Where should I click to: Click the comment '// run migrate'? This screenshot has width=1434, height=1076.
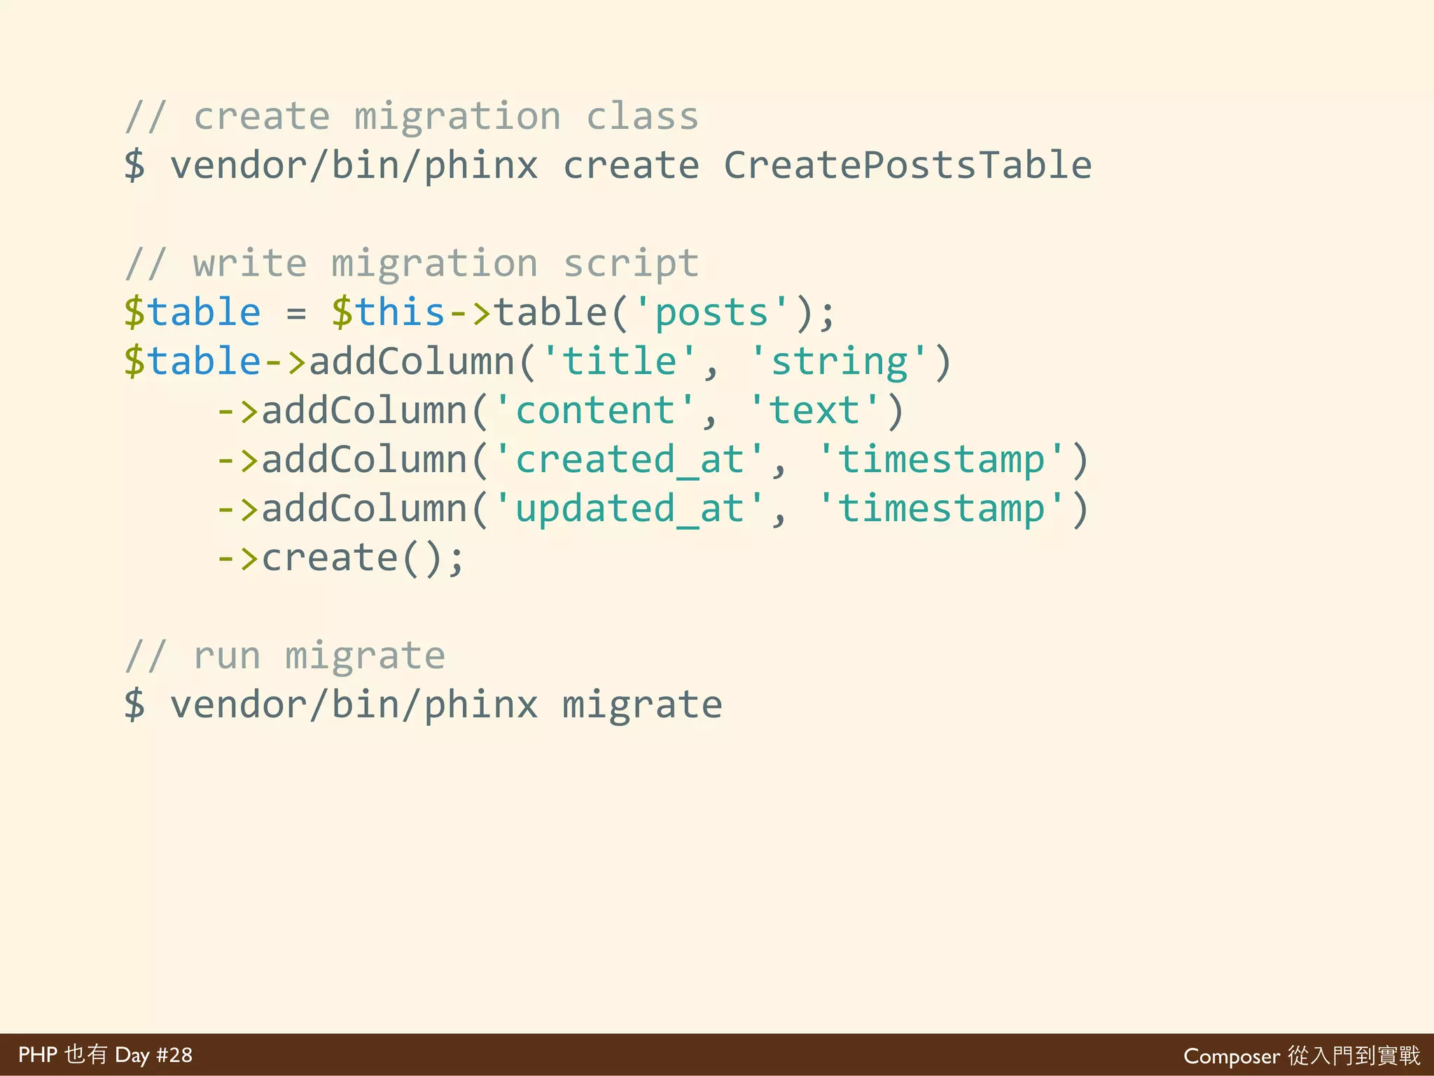click(285, 656)
